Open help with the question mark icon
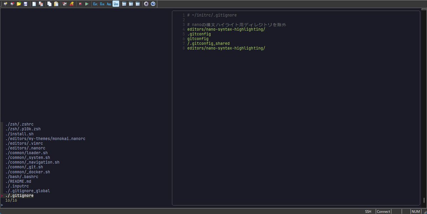 coord(153,4)
